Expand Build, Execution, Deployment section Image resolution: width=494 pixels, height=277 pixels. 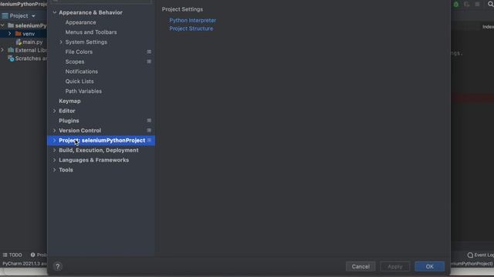[55, 150]
